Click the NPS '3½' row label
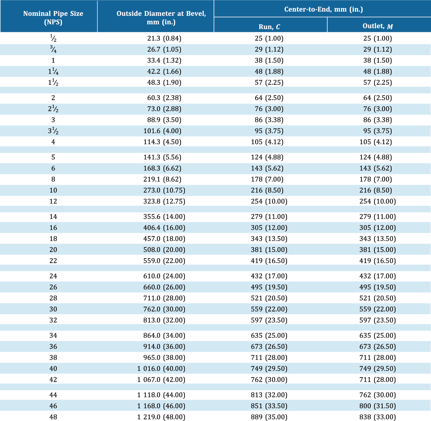431x421 pixels. pos(53,131)
